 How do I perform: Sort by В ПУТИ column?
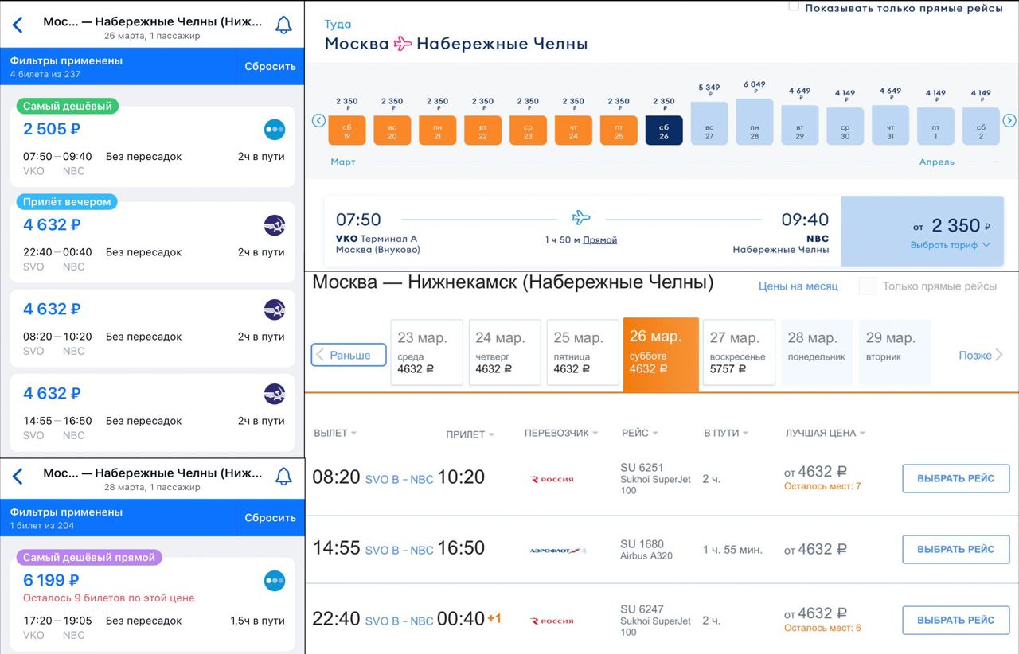coord(727,433)
